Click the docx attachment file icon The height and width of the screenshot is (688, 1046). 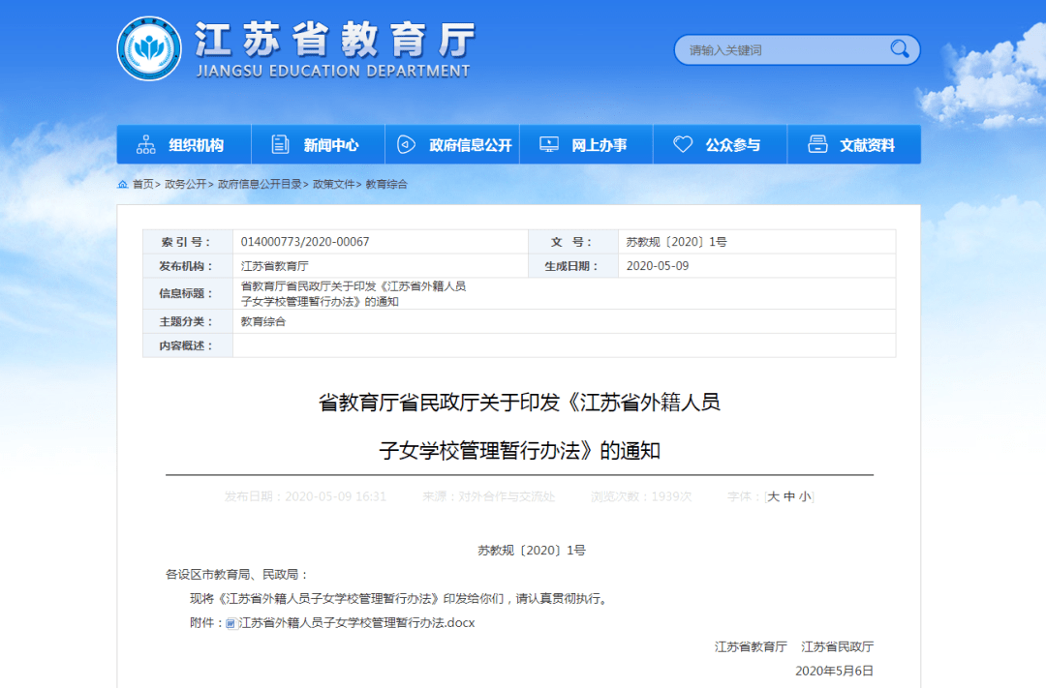coord(231,623)
